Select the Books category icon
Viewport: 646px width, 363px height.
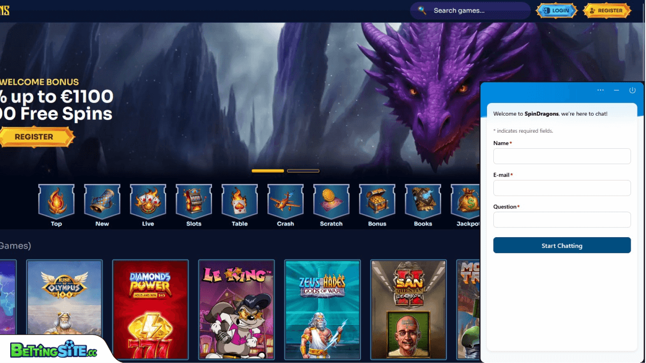[423, 201]
